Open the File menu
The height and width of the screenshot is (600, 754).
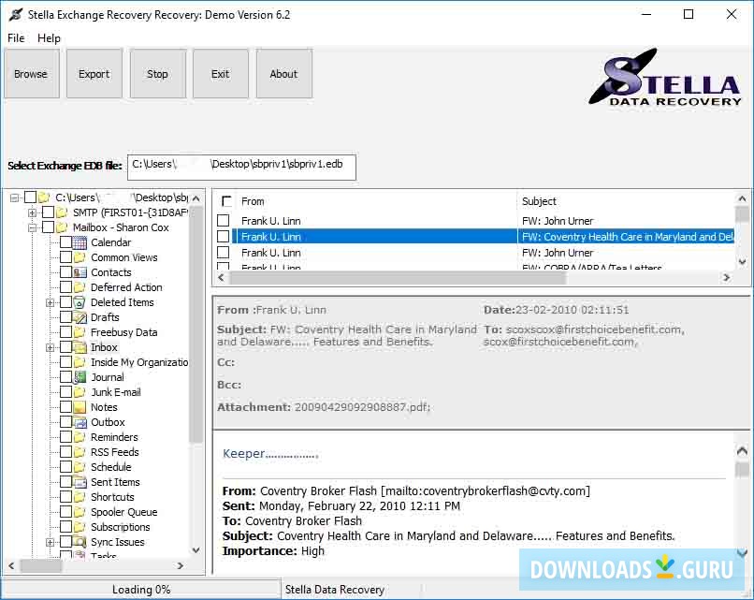coord(15,38)
